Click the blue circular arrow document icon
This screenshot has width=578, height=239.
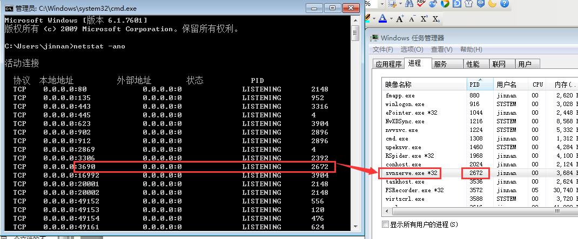tap(456, 4)
